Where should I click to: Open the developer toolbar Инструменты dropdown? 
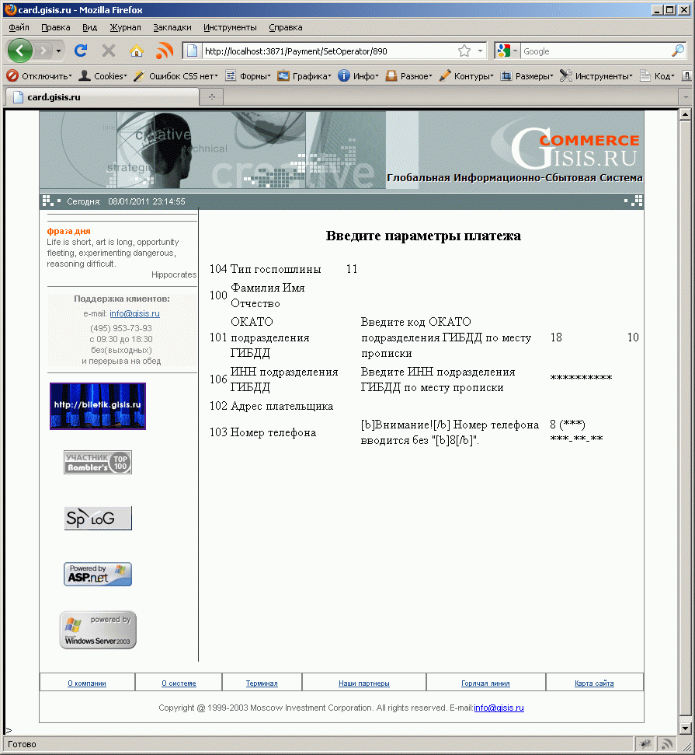point(596,76)
